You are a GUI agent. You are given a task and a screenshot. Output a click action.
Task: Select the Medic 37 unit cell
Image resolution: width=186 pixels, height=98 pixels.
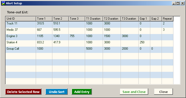(x=21, y=31)
